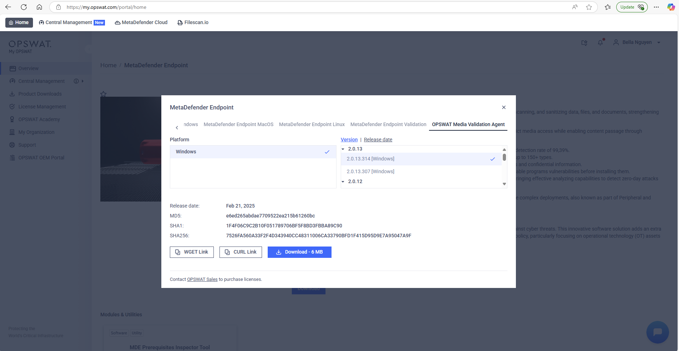Click the Feb 21, 2025 release date

click(x=240, y=206)
